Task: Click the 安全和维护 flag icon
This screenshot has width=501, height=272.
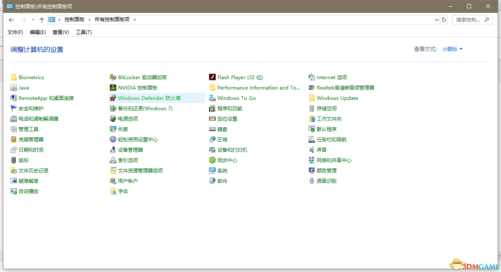Action: pyautogui.click(x=14, y=108)
